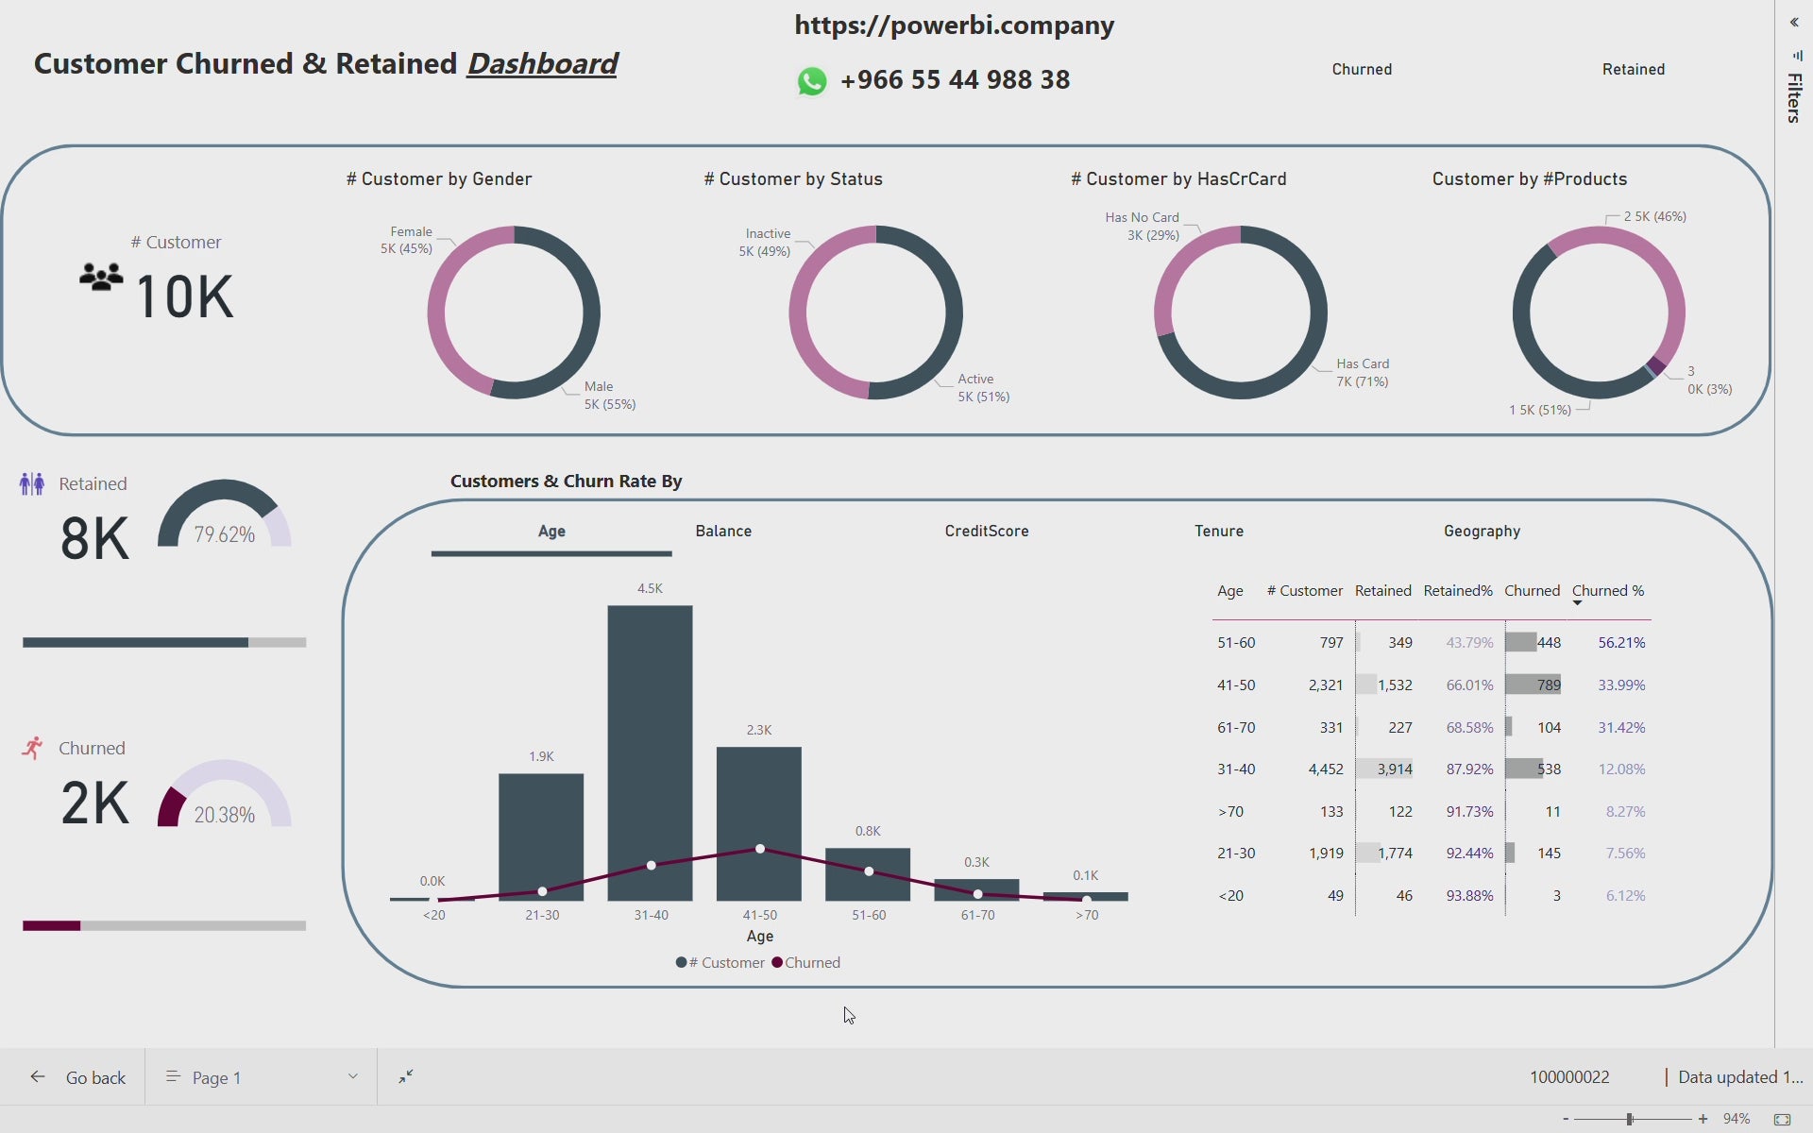Click the WhatsApp icon next to the phone number

point(812,81)
